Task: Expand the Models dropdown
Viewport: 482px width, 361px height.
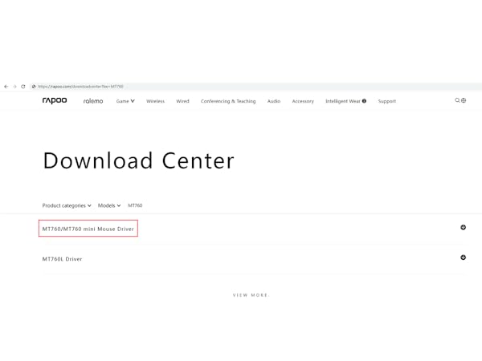Action: click(109, 205)
